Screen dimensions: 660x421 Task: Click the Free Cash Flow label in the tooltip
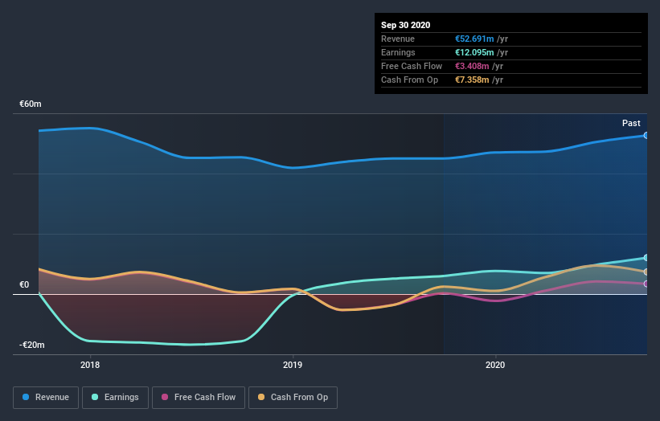click(x=412, y=66)
